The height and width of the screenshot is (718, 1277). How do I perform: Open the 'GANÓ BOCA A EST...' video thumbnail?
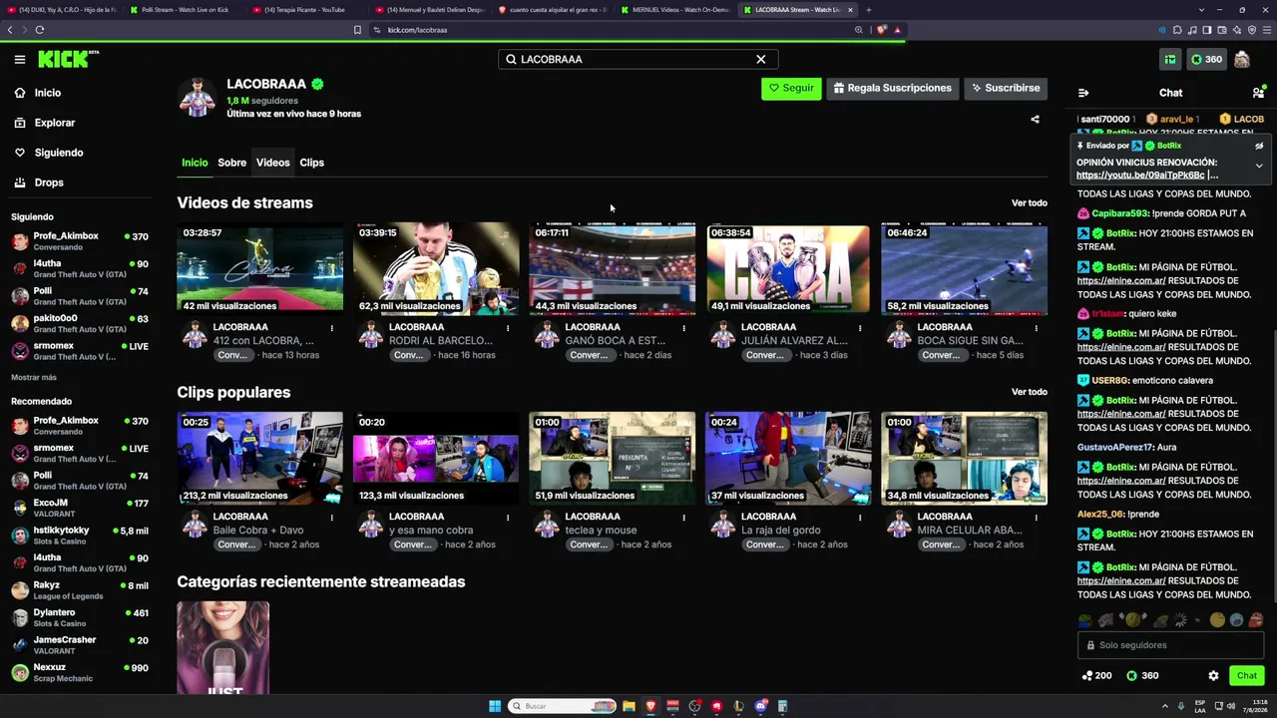(613, 268)
